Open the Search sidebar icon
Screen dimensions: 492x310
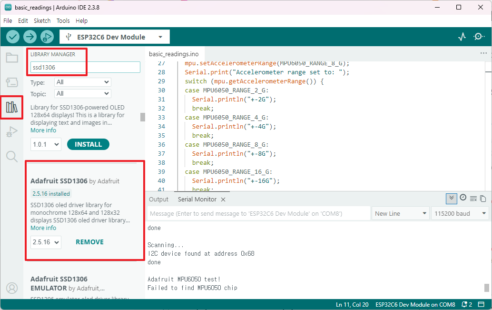coord(12,156)
